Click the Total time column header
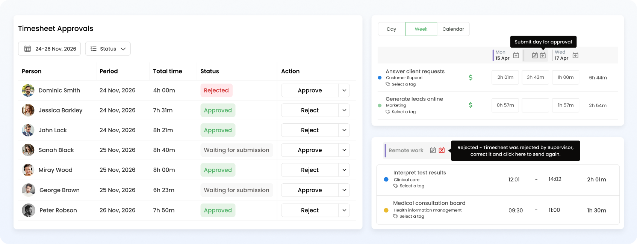The image size is (637, 244). 168,71
